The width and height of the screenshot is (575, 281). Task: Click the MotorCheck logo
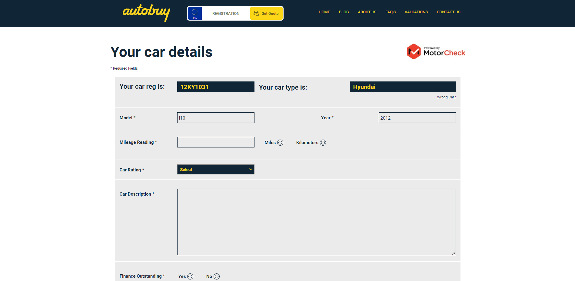click(x=436, y=51)
